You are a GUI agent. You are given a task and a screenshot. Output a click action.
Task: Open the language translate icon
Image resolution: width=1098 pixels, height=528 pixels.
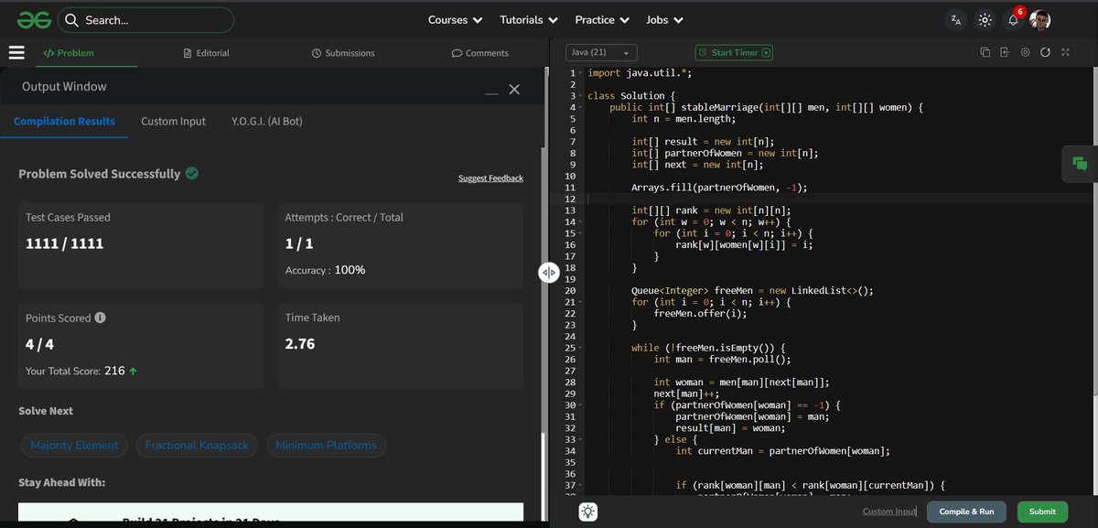point(956,19)
